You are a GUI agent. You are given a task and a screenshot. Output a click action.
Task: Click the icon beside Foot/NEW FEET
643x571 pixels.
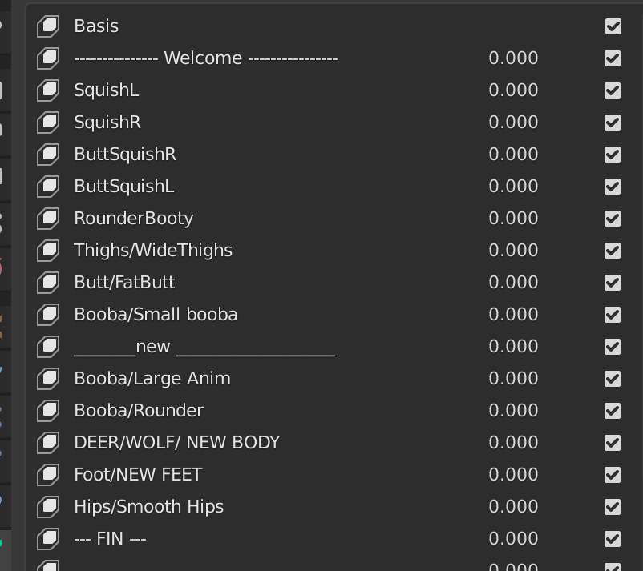tap(49, 475)
